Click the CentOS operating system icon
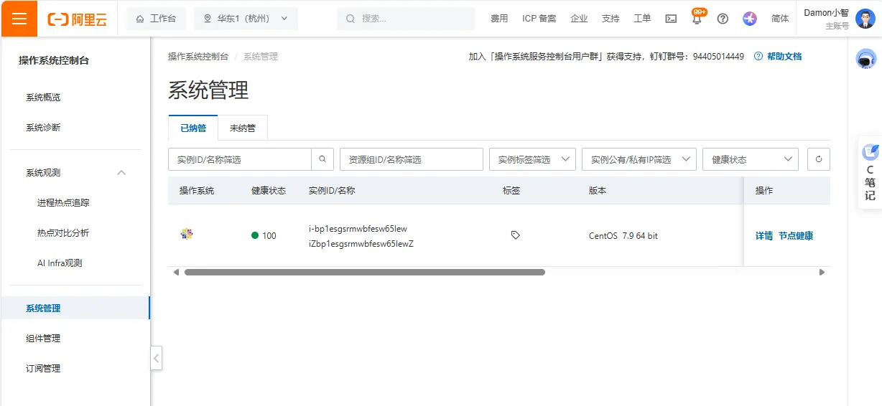This screenshot has height=406, width=882. 187,234
